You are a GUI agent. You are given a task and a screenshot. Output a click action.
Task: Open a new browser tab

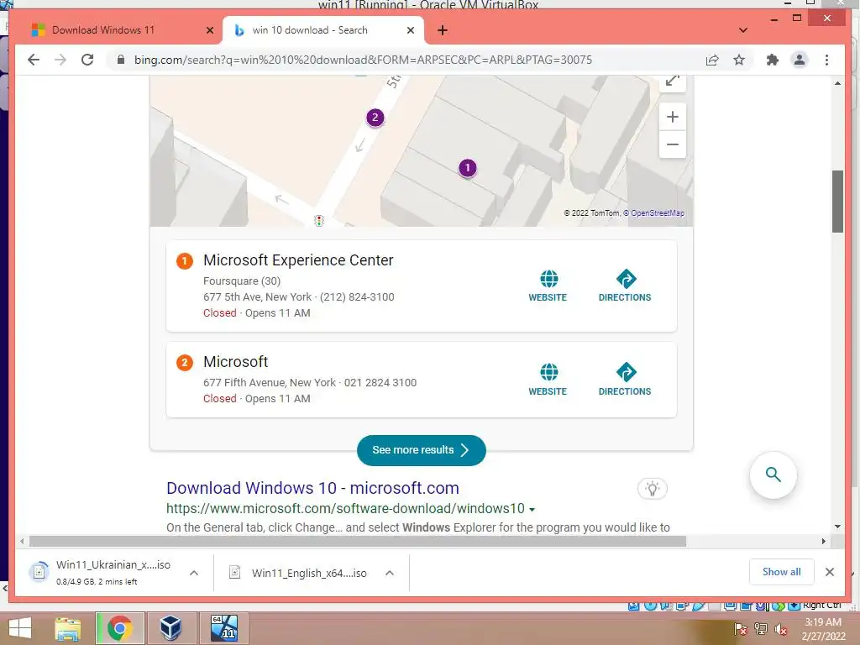point(443,30)
